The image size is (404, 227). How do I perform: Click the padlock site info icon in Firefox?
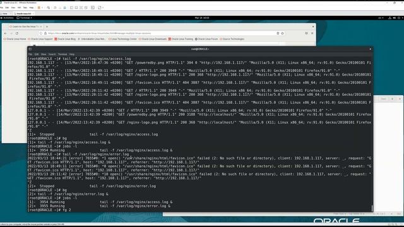pos(45,33)
